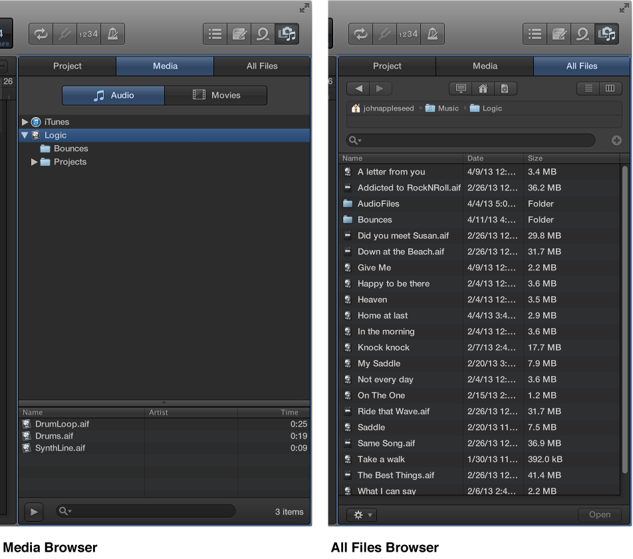The width and height of the screenshot is (633, 559).
Task: Click the Home icon in the file browser
Action: 483,88
